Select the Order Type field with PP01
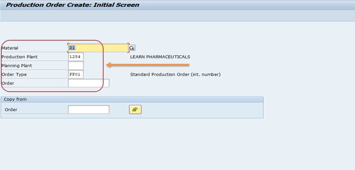Image resolution: width=355 pixels, height=170 pixels. click(76, 74)
